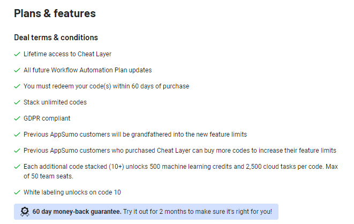Click checkmark next to White labeling unlocks

point(17,192)
